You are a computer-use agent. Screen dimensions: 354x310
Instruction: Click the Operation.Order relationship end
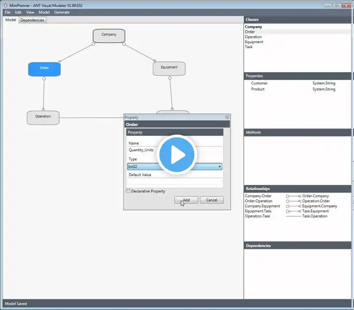coord(316,201)
